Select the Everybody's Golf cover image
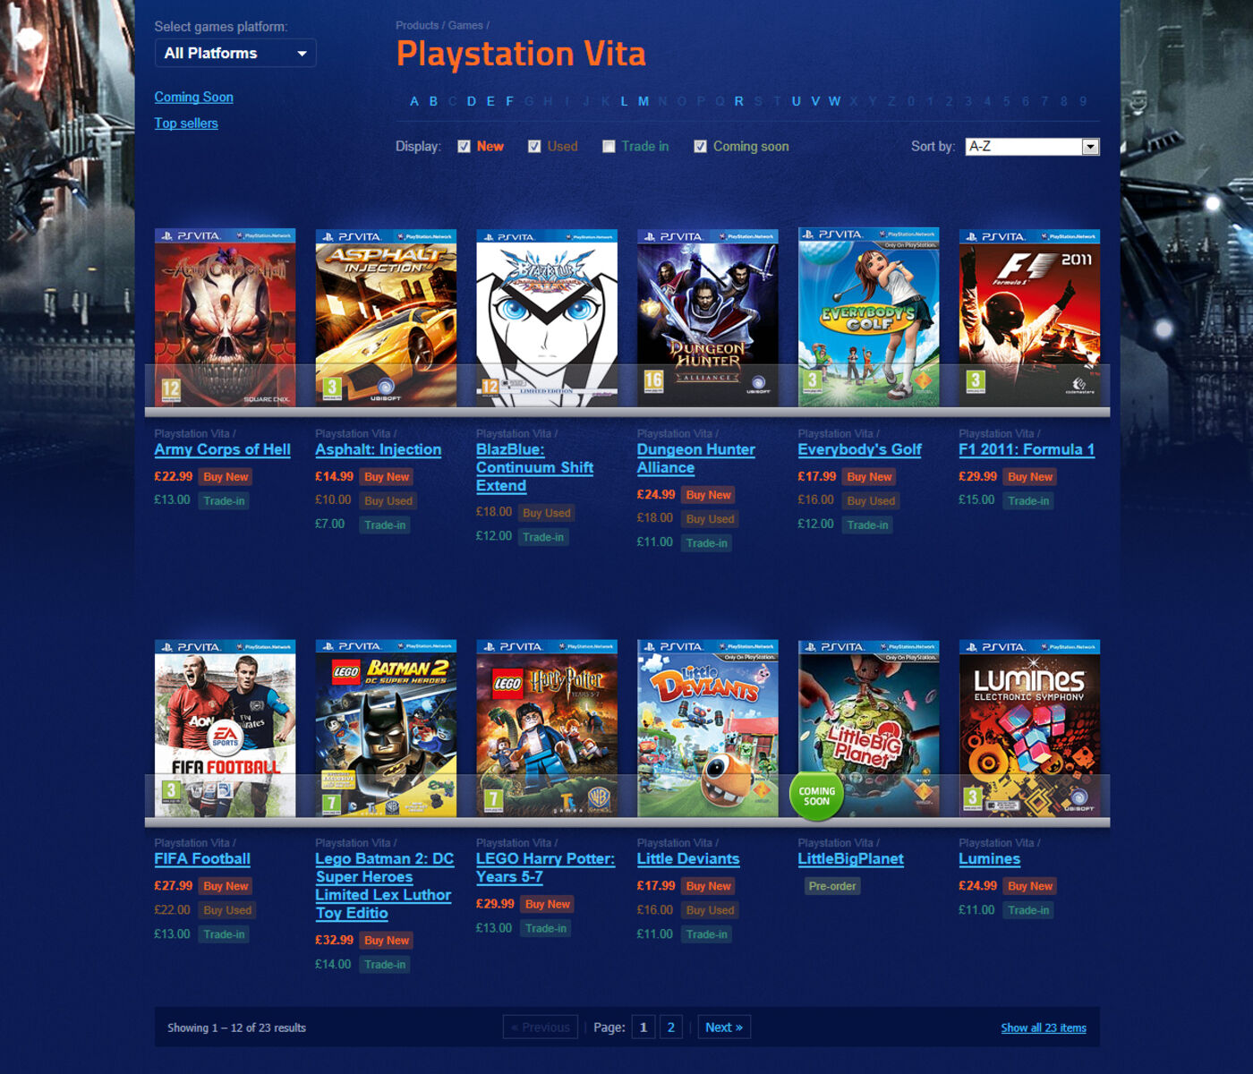The image size is (1253, 1074). 868,318
